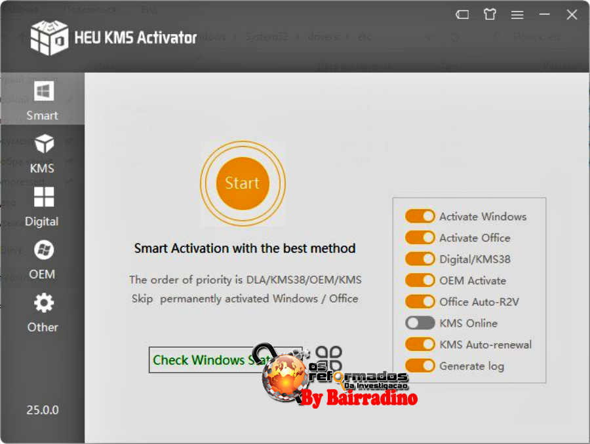The width and height of the screenshot is (590, 444).
Task: Disable KMS Auto-renewal switch
Action: point(420,344)
